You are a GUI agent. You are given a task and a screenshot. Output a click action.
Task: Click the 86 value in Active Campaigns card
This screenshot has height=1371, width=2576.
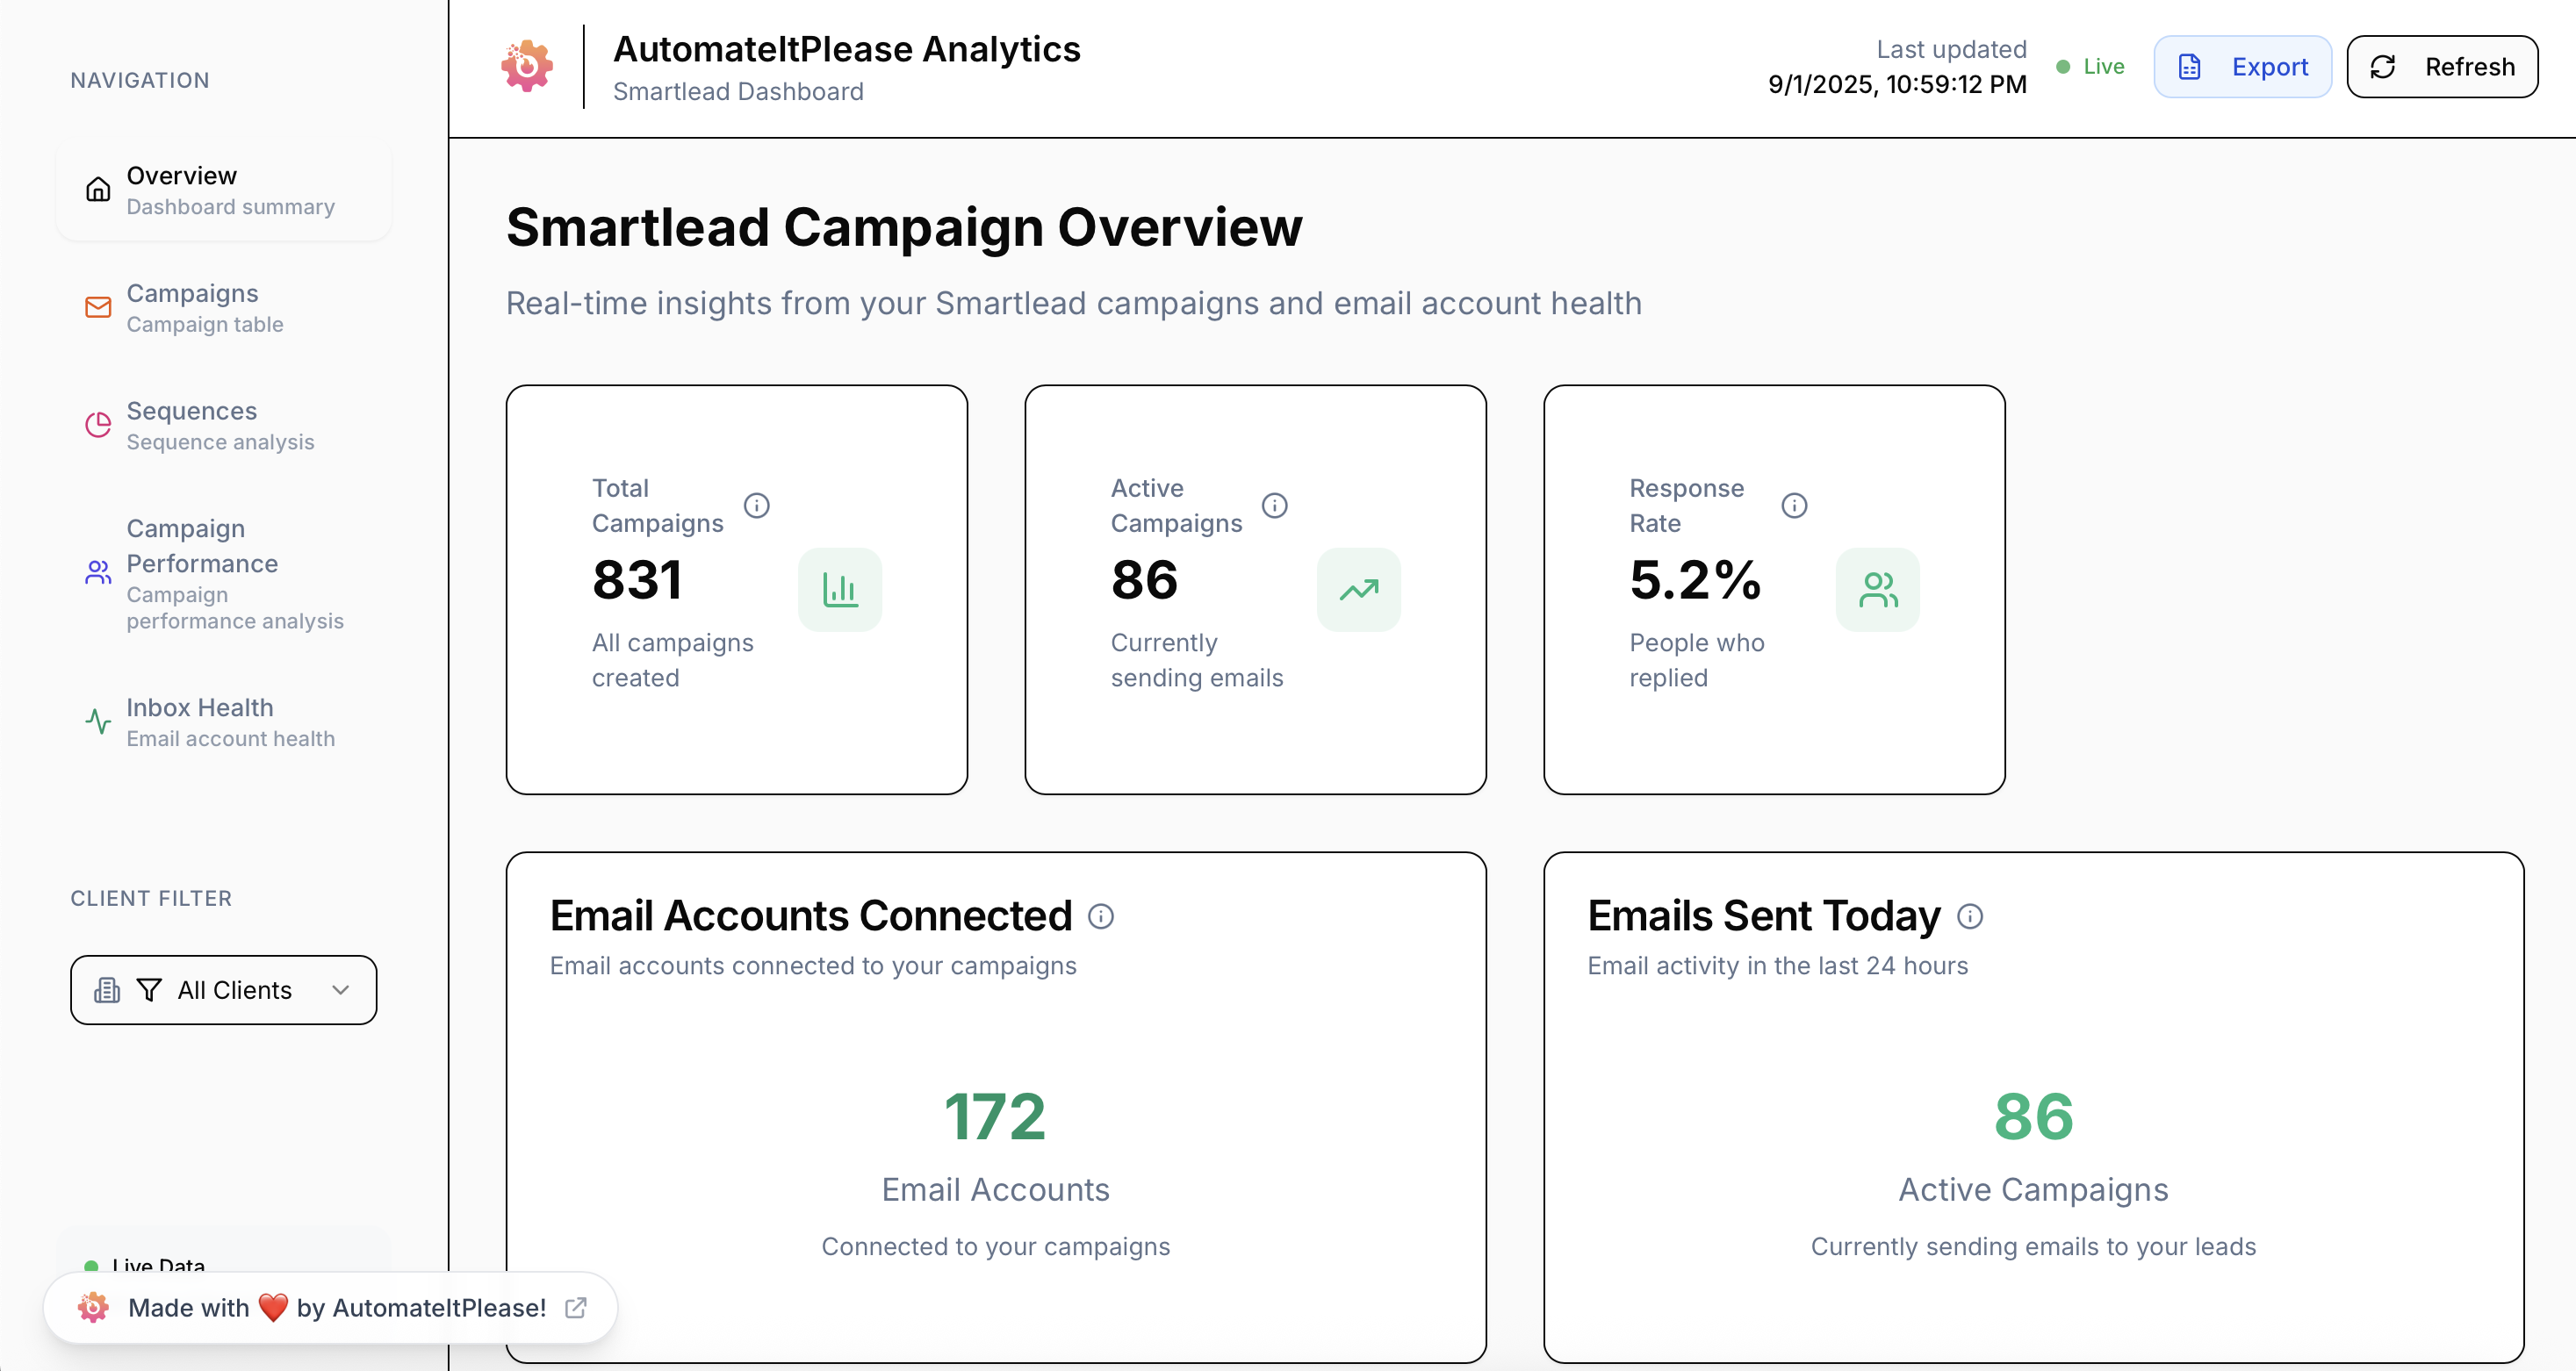[x=1144, y=580]
